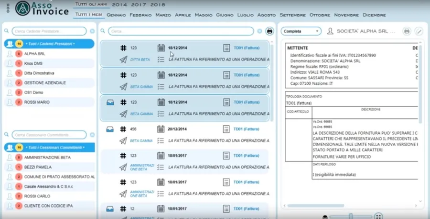Print the preview with the grey printer icon
430x219 pixels.
coord(407,31)
